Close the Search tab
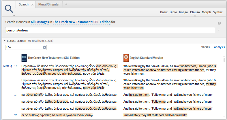Screen dimensions: 227x120 [x=32, y=5]
